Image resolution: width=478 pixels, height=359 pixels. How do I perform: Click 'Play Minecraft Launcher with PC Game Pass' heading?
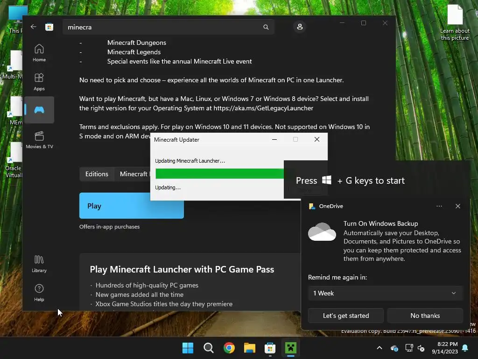(182, 269)
